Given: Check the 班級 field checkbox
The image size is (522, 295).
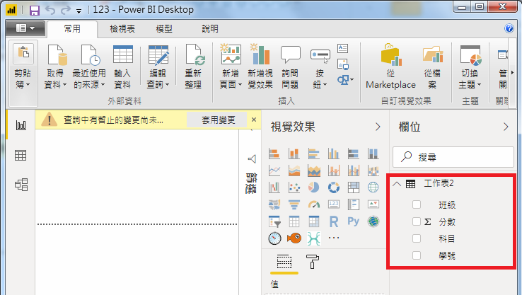Looking at the screenshot, I should [x=417, y=204].
